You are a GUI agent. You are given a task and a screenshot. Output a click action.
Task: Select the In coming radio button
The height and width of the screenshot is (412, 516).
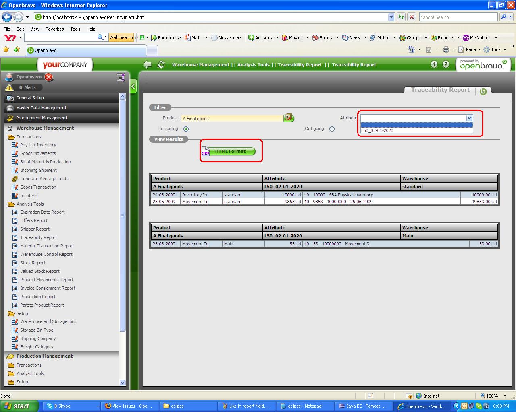coord(186,129)
